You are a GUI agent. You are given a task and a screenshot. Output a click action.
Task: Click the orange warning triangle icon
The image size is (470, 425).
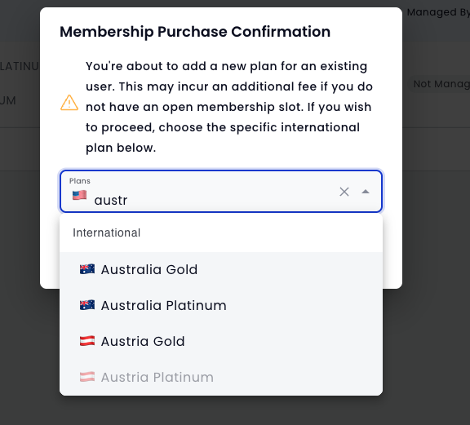(x=69, y=103)
